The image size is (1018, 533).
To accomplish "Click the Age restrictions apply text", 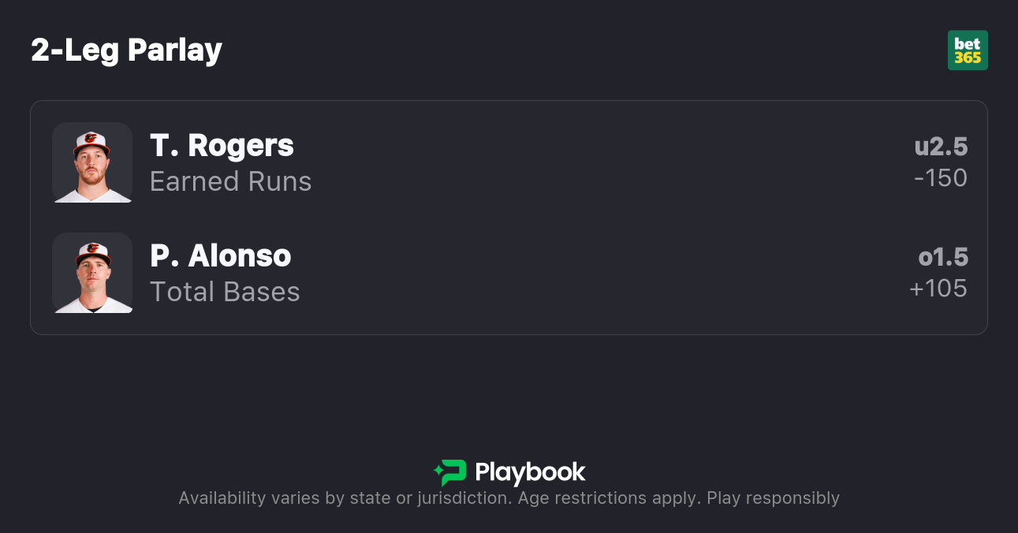I will [607, 498].
